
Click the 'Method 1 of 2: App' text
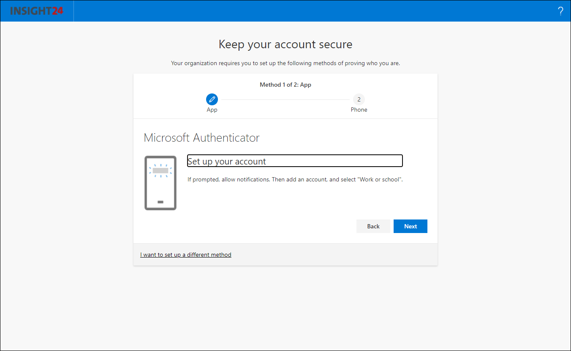(285, 85)
